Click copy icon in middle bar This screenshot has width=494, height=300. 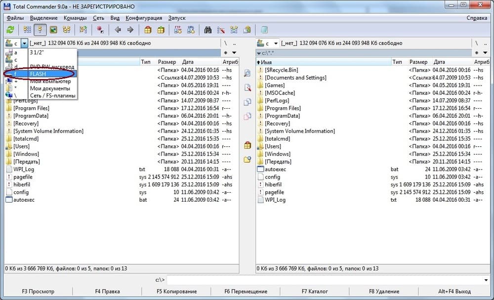click(x=247, y=102)
